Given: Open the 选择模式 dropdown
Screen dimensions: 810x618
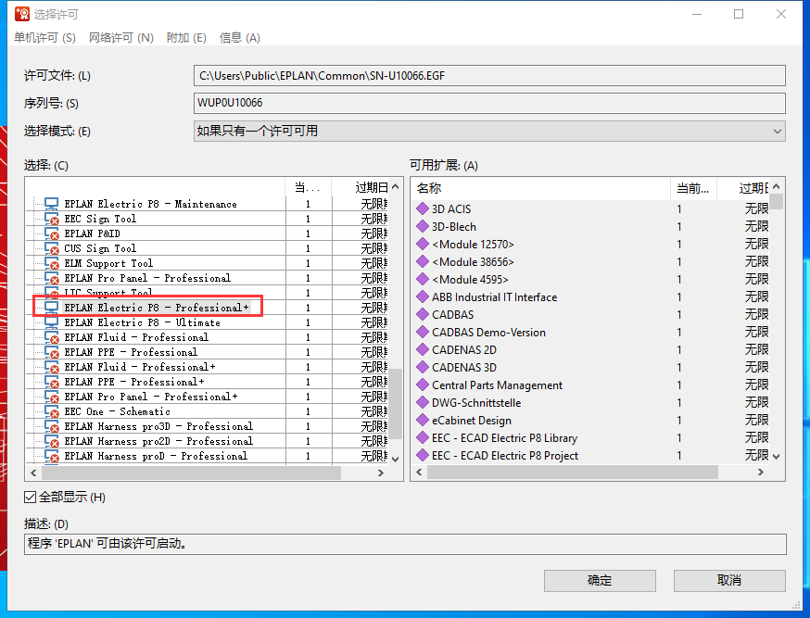Looking at the screenshot, I should click(489, 132).
